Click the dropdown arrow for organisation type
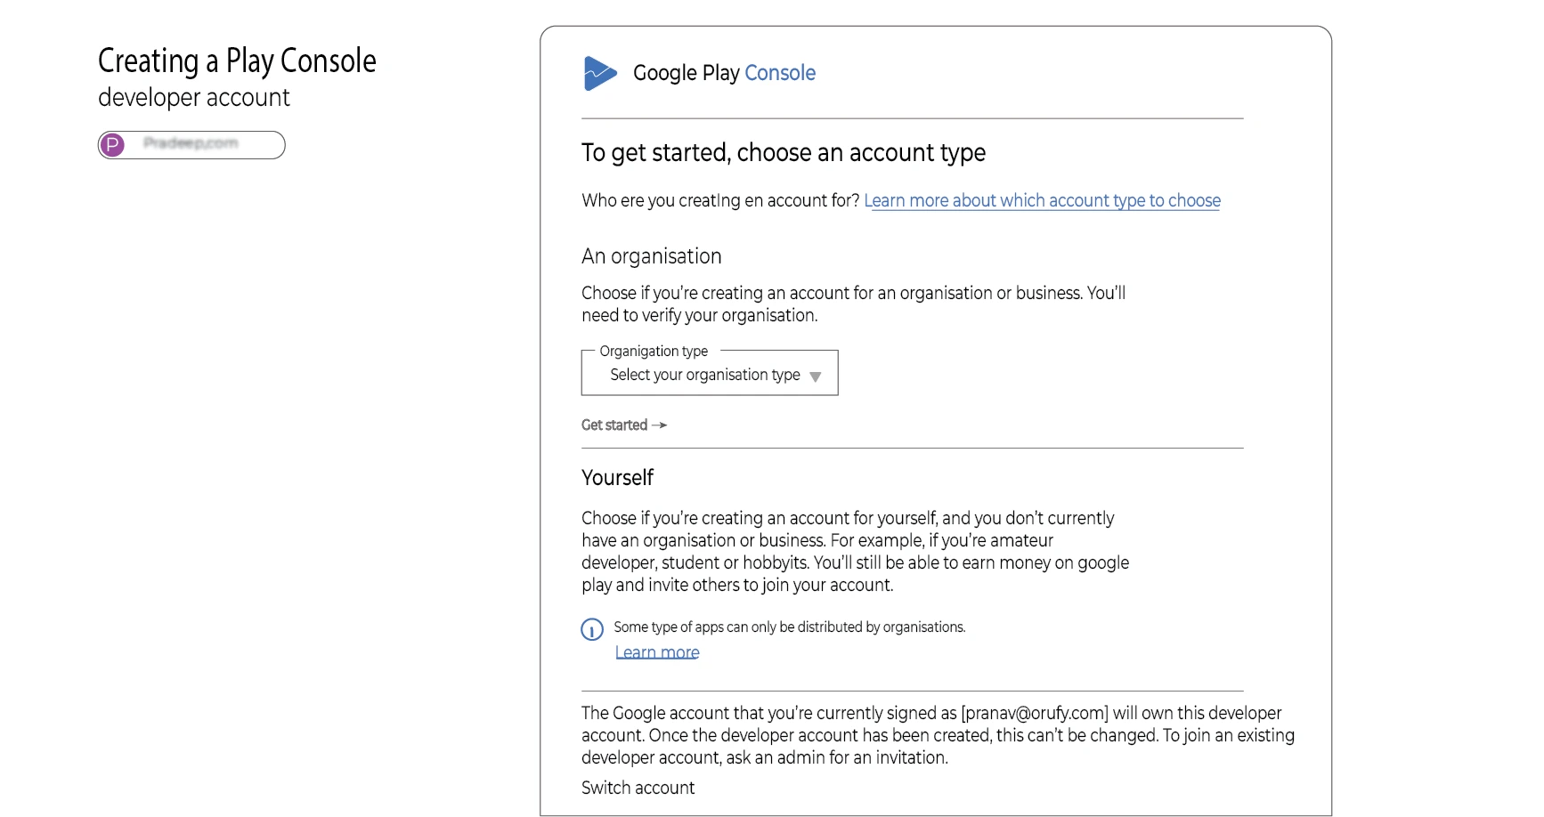 [815, 376]
